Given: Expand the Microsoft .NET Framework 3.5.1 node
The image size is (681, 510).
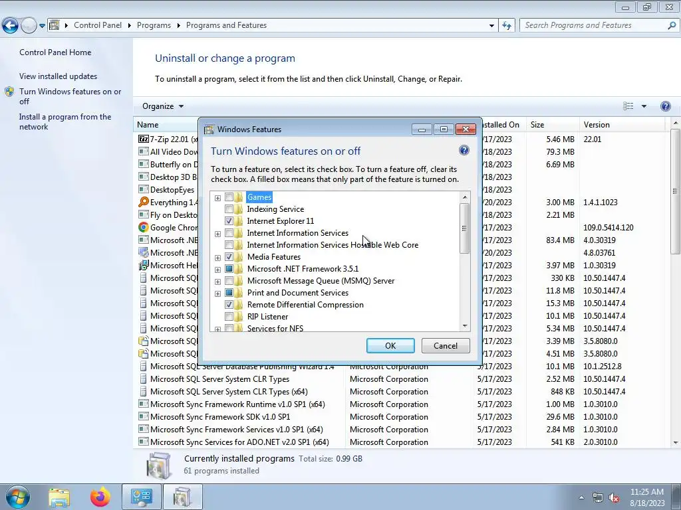Looking at the screenshot, I should pyautogui.click(x=217, y=270).
